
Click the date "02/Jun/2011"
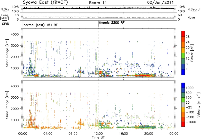tap(160, 3)
